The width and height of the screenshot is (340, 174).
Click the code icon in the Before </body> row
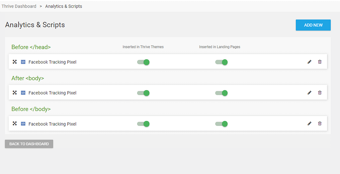coord(23,124)
